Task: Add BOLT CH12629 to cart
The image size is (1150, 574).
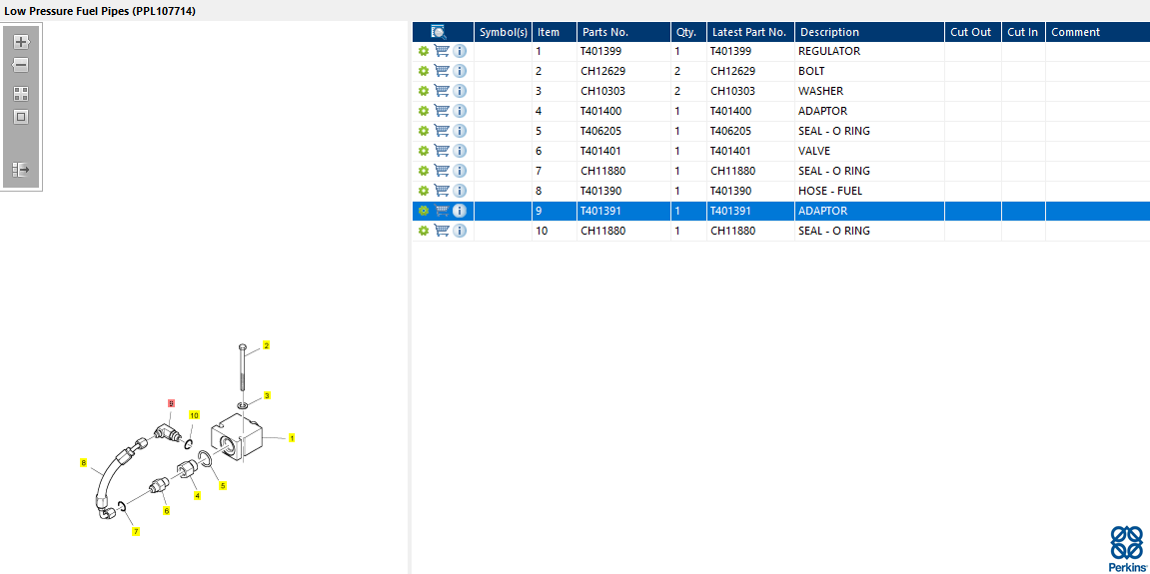Action: [442, 71]
